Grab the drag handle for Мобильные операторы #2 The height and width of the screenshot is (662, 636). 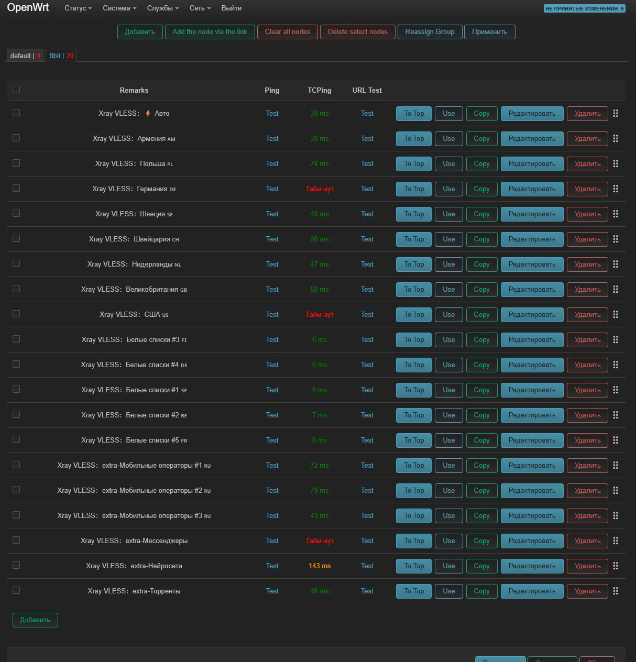click(x=616, y=490)
